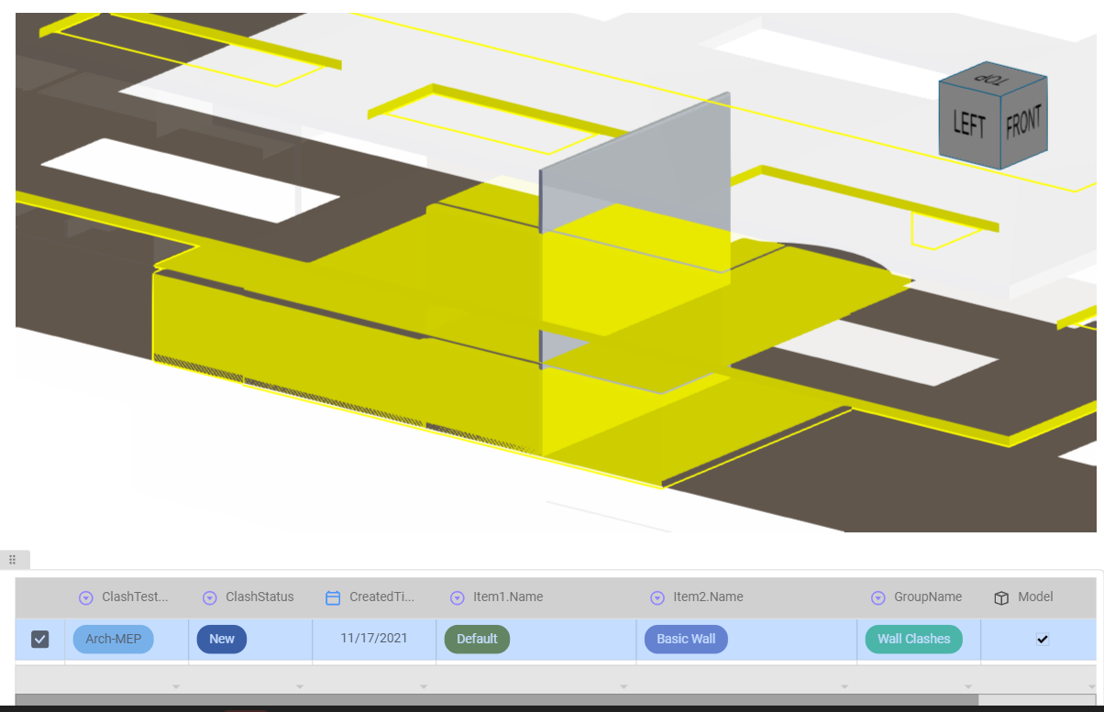Uncheck the Arch-MEP row selection checkbox
Image resolution: width=1104 pixels, height=712 pixels.
(39, 639)
